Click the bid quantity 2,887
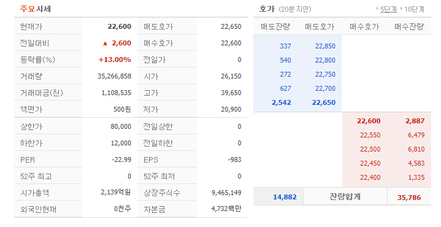 415,121
